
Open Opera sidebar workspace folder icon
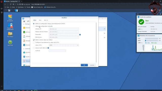point(2,9)
